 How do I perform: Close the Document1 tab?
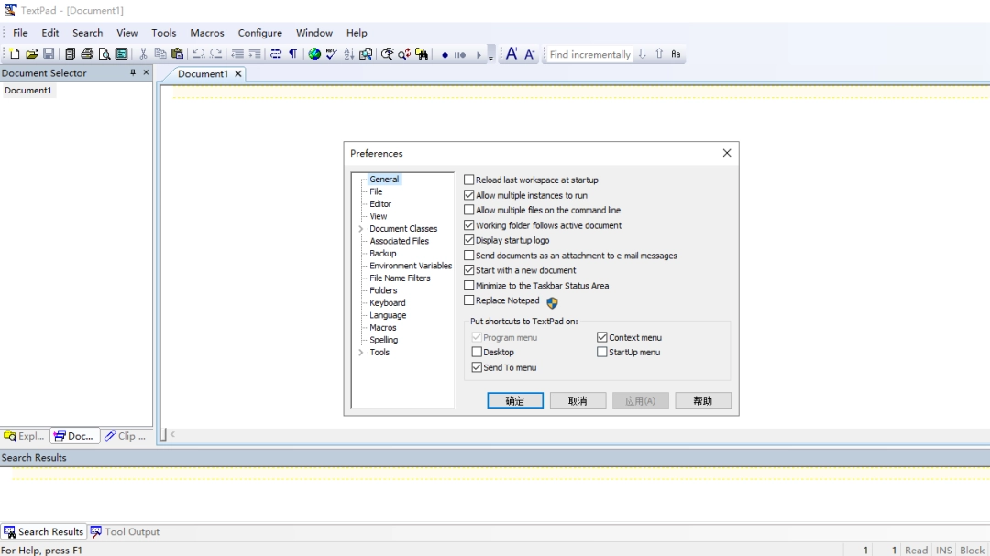point(238,74)
